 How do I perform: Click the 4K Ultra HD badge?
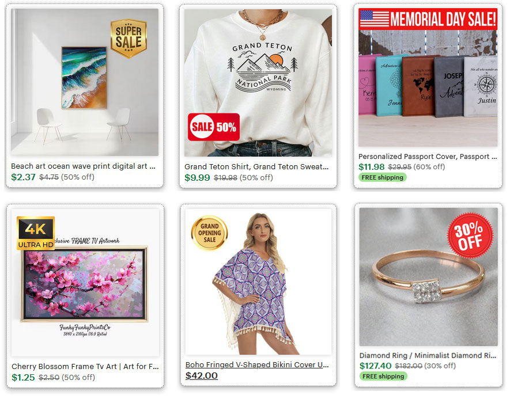[x=36, y=233]
